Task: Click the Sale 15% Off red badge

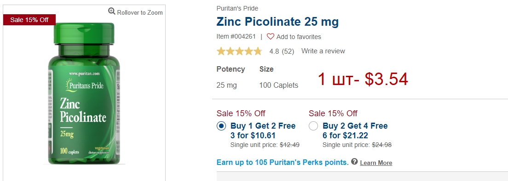Action: 29,20
